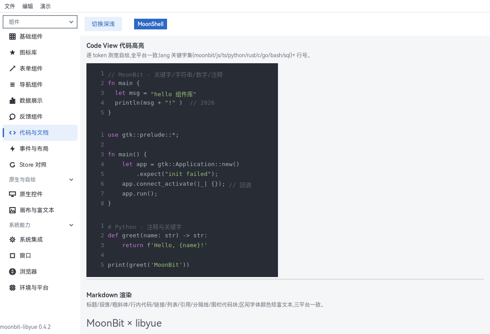
Task: Click the globe icon for 浏览器
Action: pyautogui.click(x=12, y=272)
